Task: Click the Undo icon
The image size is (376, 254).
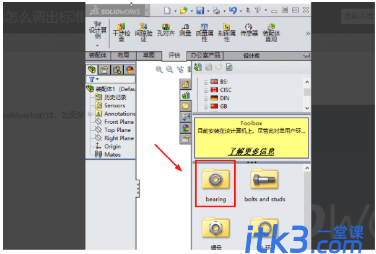Action: (233, 11)
